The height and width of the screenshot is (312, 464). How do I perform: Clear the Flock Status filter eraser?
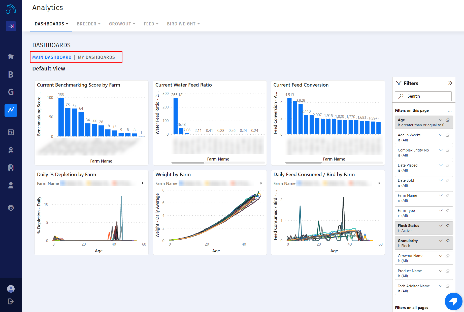point(448,226)
